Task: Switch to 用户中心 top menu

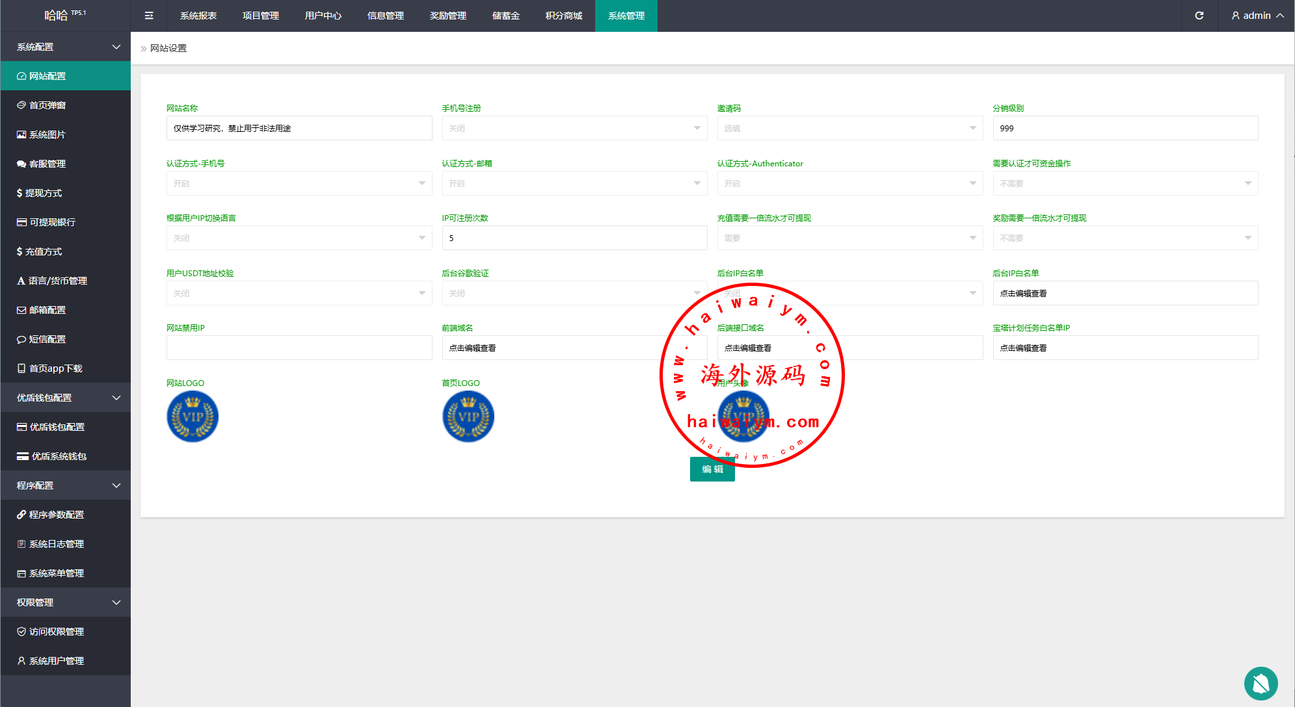Action: pos(323,16)
